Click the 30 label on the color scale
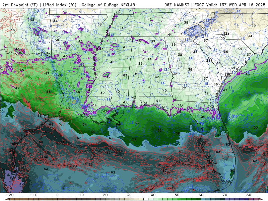This screenshot has width=268, height=201. 129,195
